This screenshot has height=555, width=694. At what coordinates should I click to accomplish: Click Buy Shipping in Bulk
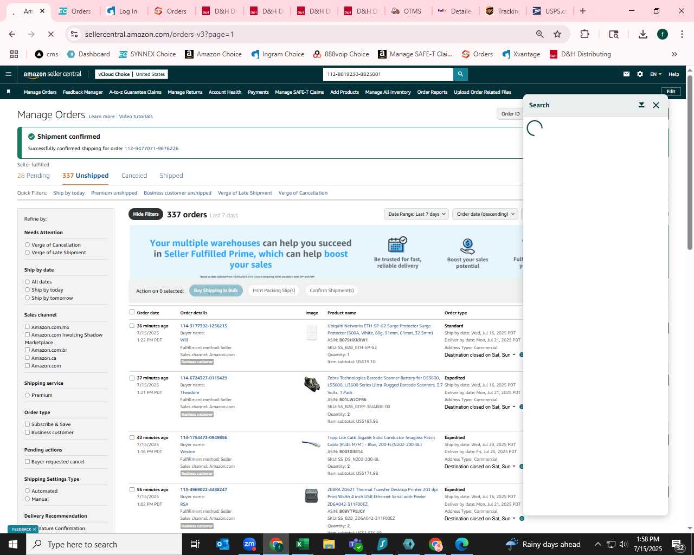pos(216,291)
